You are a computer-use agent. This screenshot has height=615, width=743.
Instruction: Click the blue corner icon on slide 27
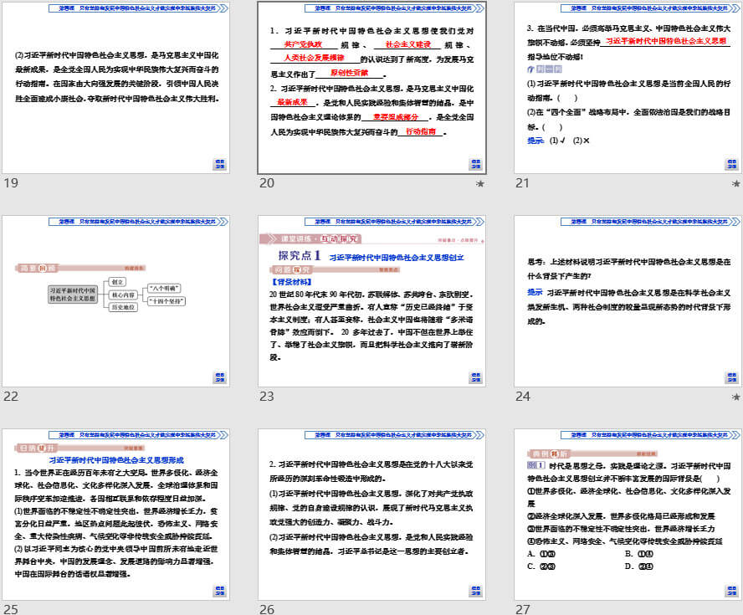pyautogui.click(x=731, y=591)
